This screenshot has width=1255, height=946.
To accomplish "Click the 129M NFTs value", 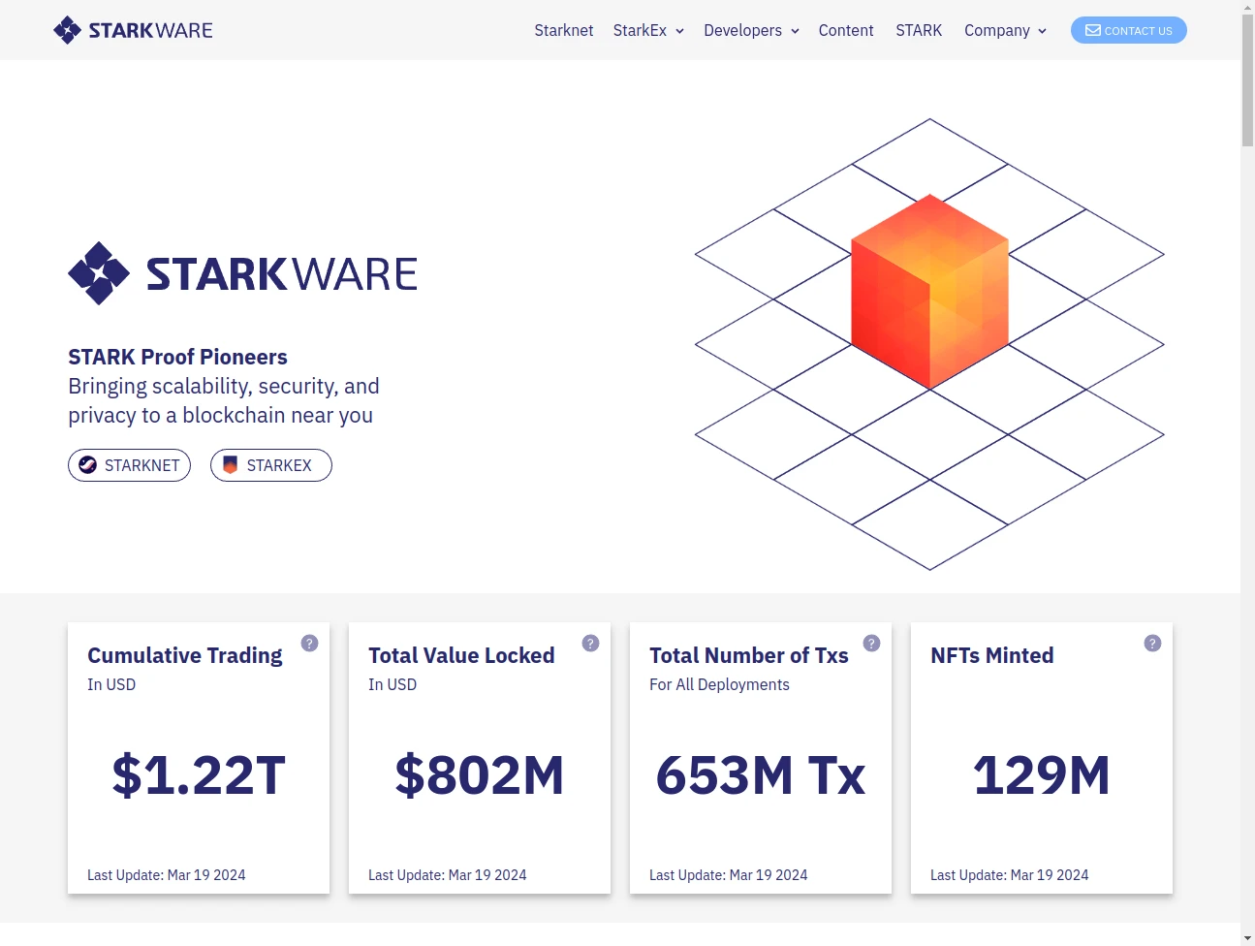I will [1042, 775].
